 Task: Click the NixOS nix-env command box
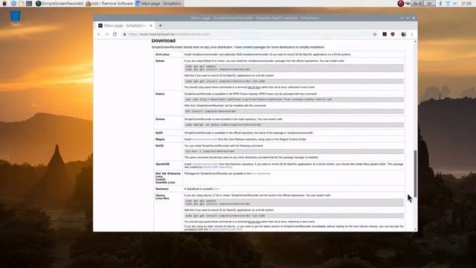(294, 151)
